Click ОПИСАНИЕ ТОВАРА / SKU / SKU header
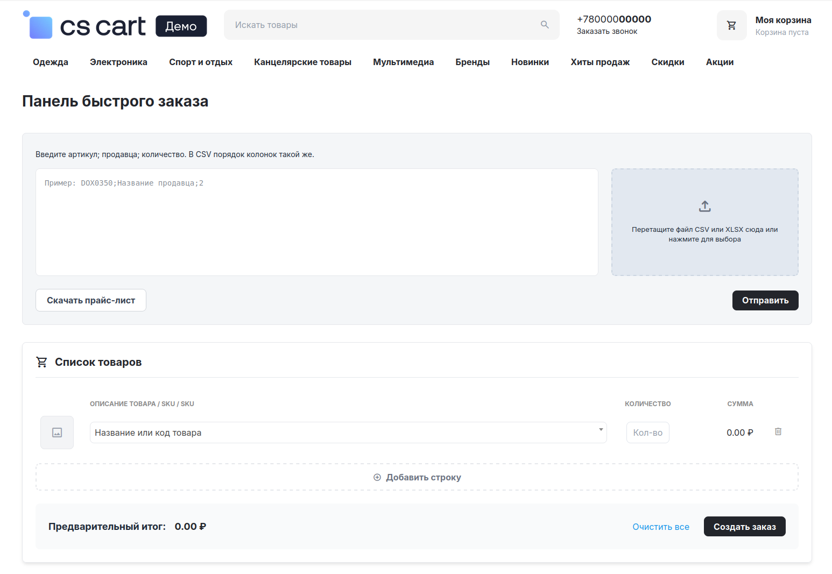 coord(142,404)
